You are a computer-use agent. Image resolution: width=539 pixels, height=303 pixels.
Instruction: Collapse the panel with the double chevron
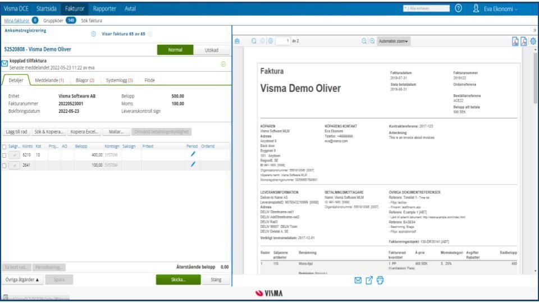[x=535, y=30]
